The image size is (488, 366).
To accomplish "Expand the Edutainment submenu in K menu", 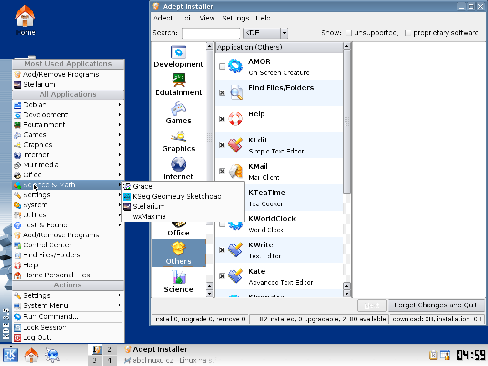I will coord(68,125).
